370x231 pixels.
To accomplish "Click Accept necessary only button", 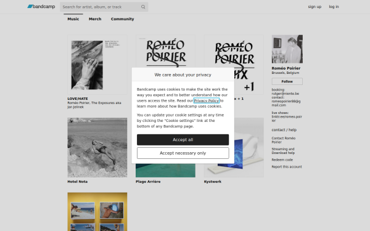I will point(183,153).
